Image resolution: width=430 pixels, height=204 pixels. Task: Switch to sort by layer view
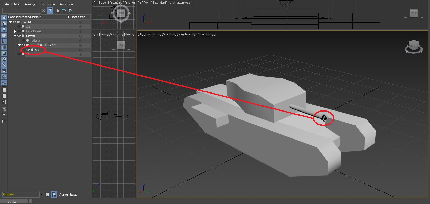(x=48, y=194)
